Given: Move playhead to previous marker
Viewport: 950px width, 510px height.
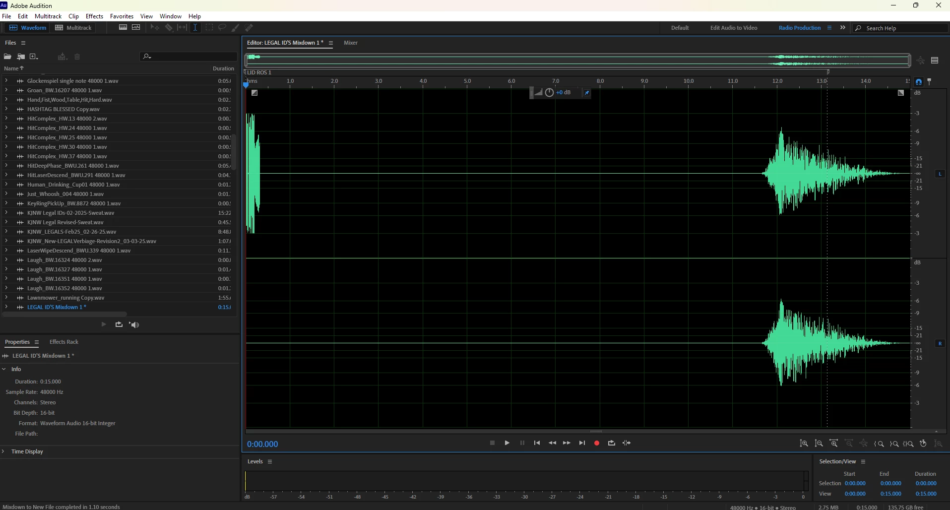Looking at the screenshot, I should 537,443.
